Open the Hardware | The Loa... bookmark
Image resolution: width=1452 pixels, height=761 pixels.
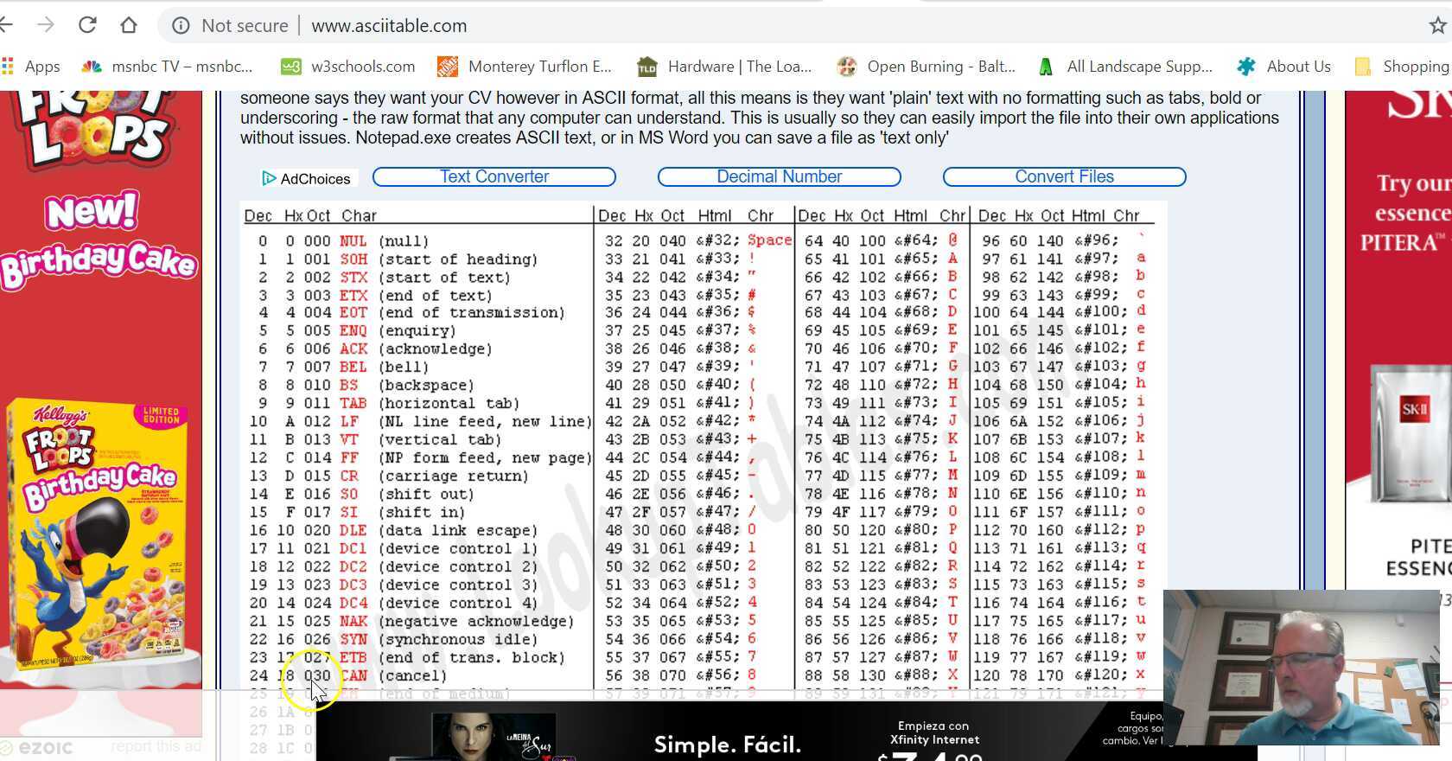click(x=724, y=67)
